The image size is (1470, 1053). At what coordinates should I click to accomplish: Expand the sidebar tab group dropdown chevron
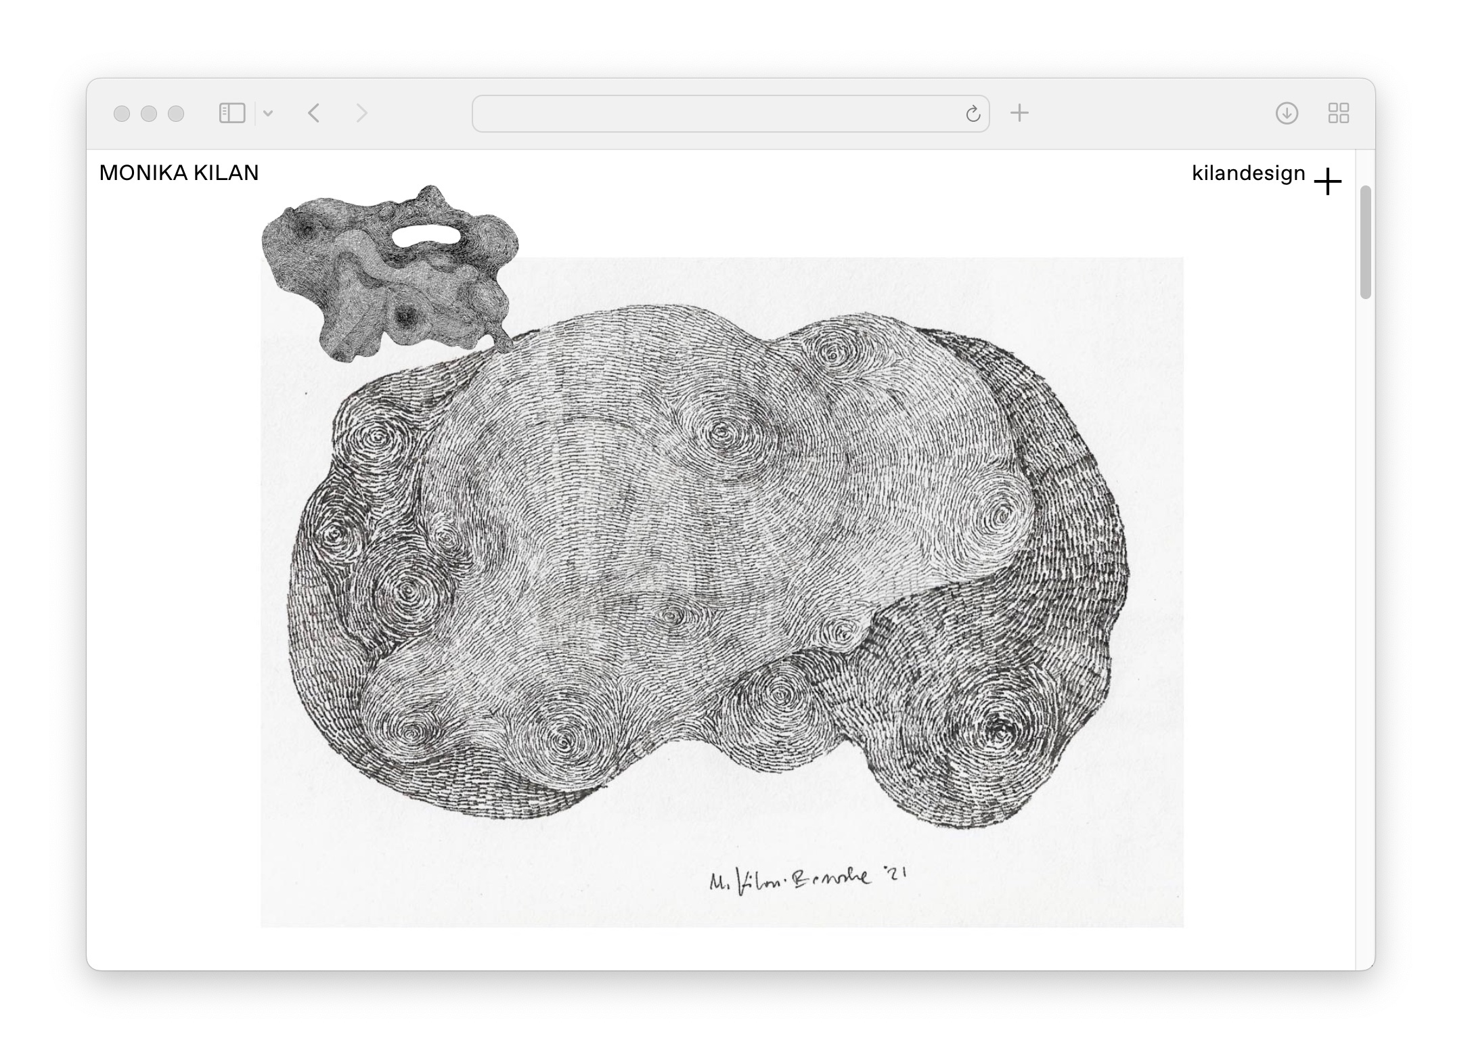(268, 114)
